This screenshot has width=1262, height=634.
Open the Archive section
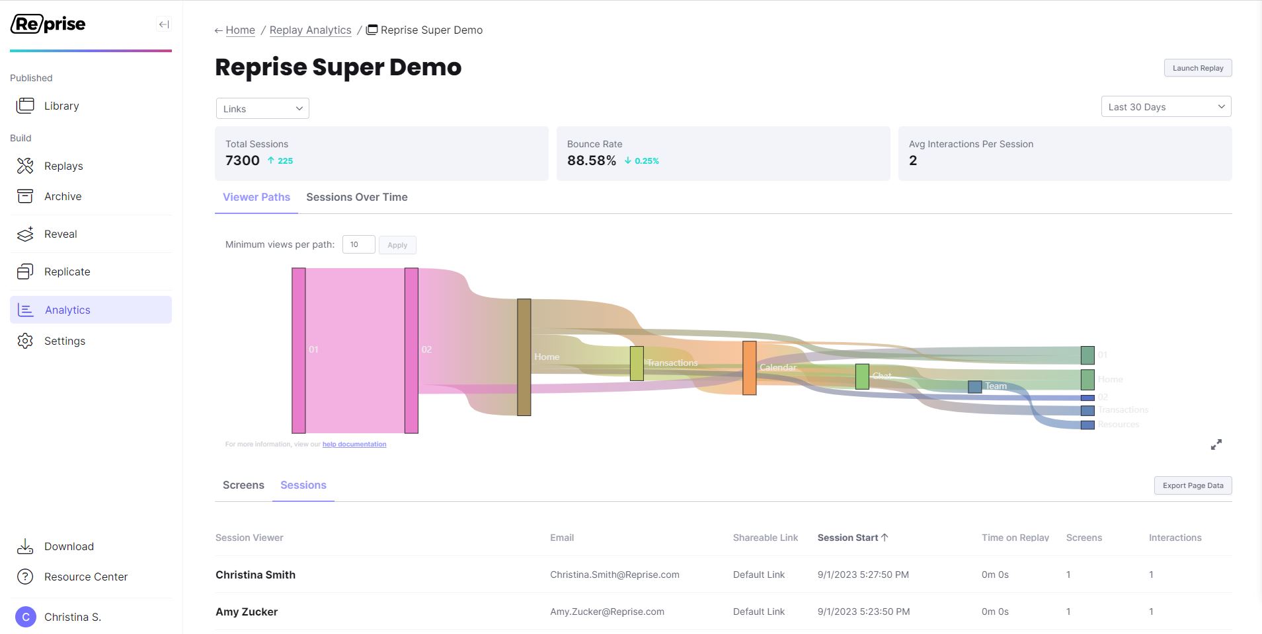[x=91, y=196]
